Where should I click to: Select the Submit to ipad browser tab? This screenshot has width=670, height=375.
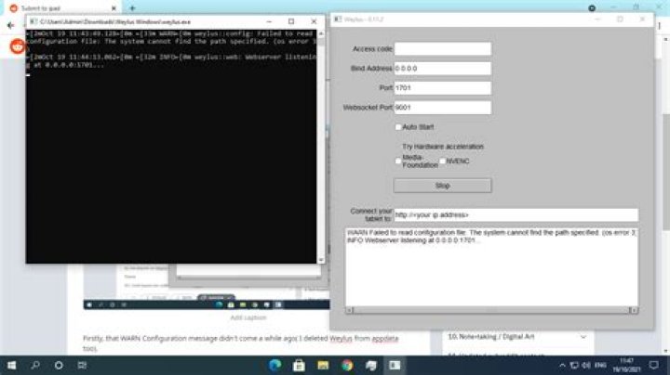[x=64, y=8]
